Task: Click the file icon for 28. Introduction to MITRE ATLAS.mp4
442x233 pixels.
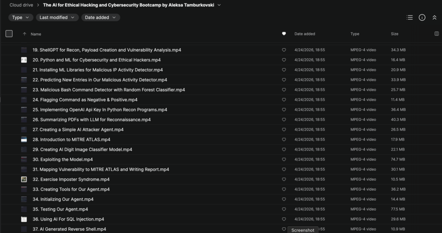Action: click(x=24, y=139)
